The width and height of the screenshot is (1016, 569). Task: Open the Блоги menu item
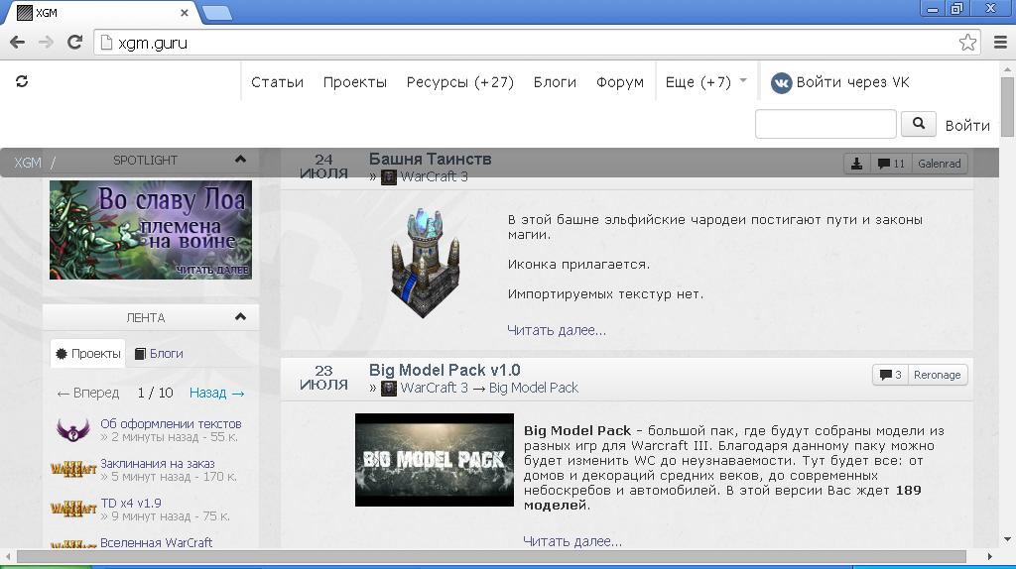(x=555, y=82)
